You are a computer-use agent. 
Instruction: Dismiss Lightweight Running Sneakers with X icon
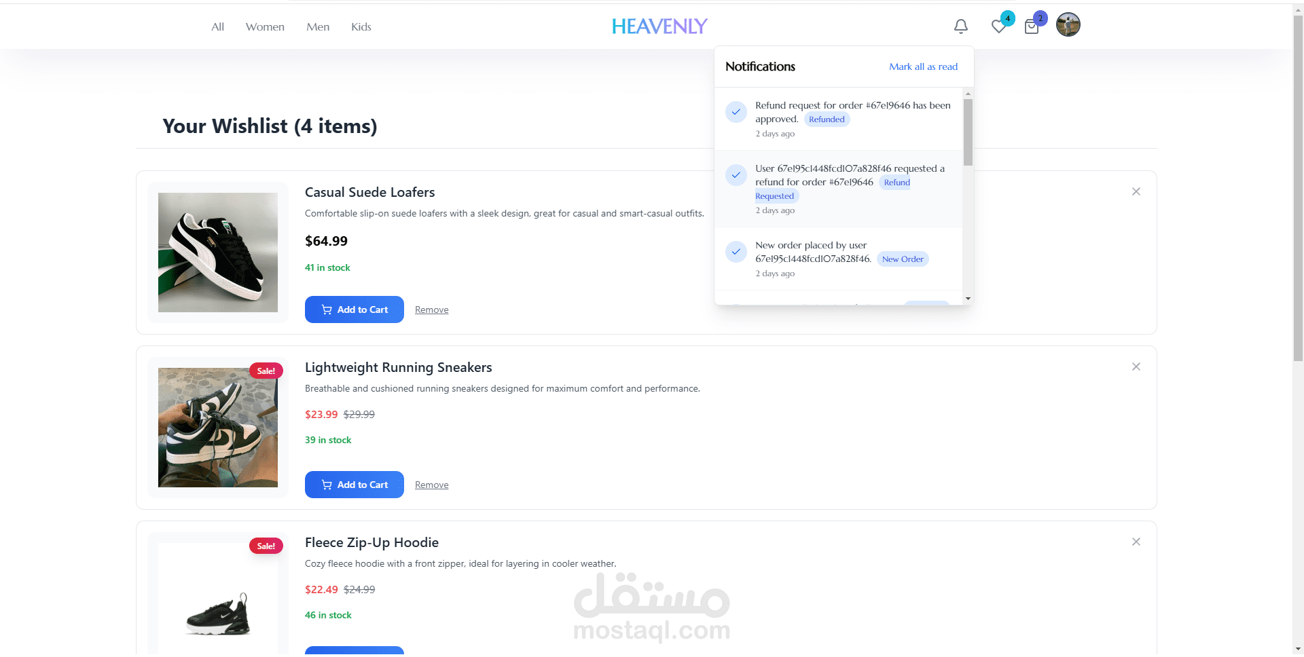(1136, 367)
